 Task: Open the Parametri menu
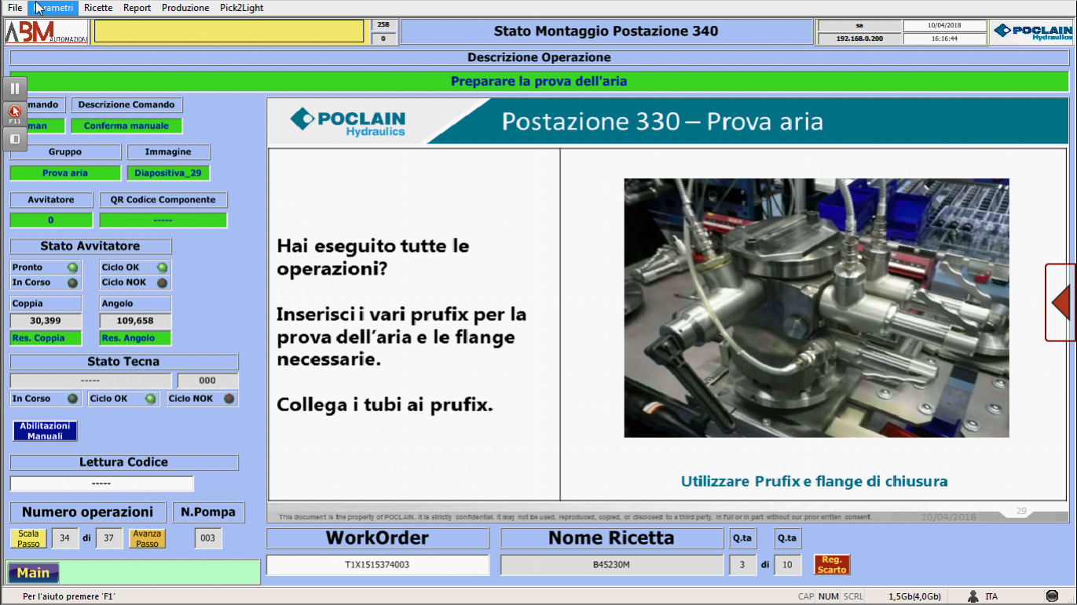pyautogui.click(x=53, y=8)
